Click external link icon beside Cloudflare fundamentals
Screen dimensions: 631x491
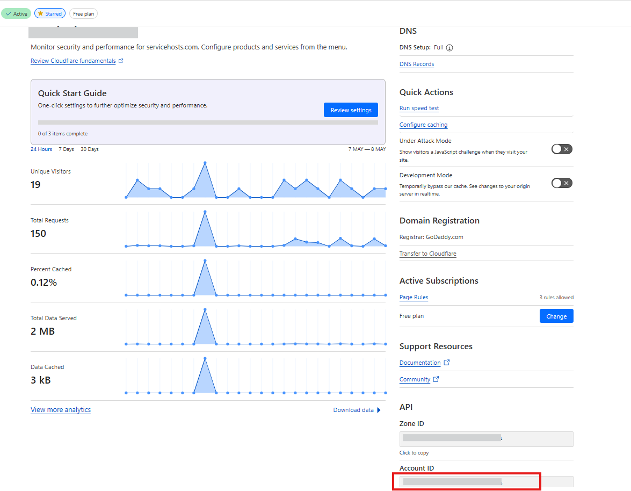(121, 61)
